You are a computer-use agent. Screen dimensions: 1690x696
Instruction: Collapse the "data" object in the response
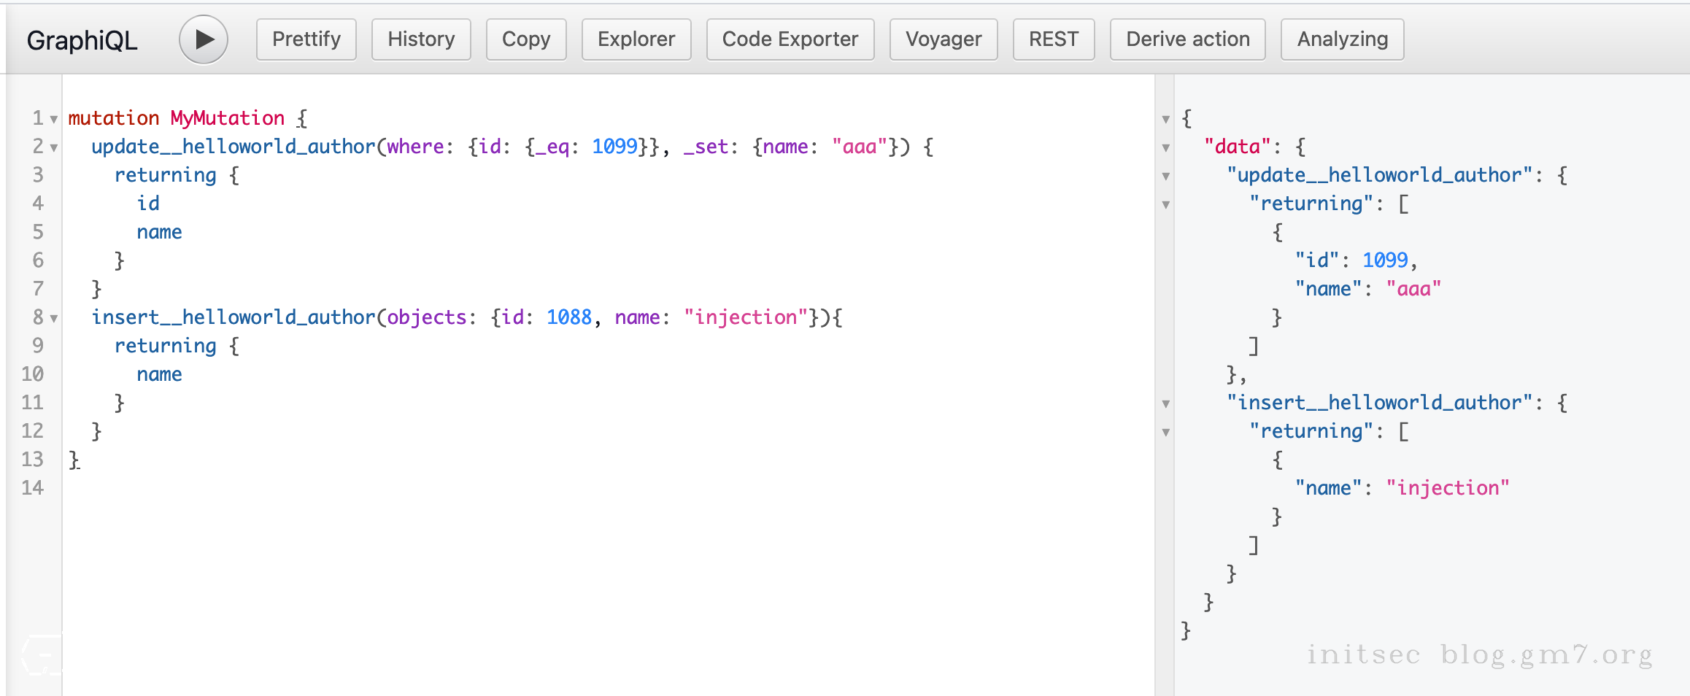point(1166,147)
